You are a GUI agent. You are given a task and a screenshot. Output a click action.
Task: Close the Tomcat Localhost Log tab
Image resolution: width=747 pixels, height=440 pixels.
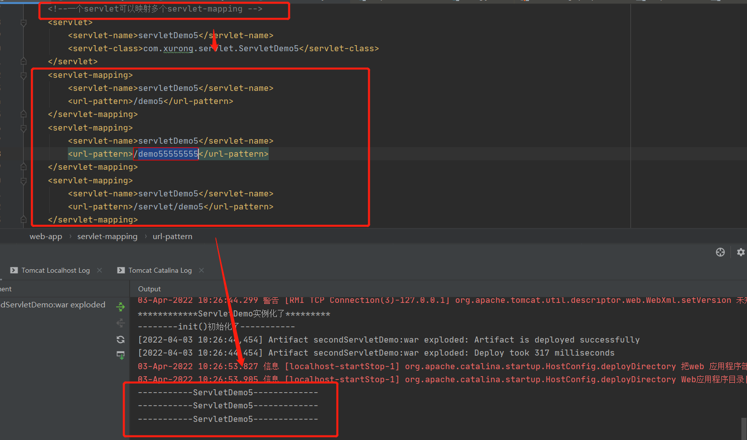pos(99,270)
